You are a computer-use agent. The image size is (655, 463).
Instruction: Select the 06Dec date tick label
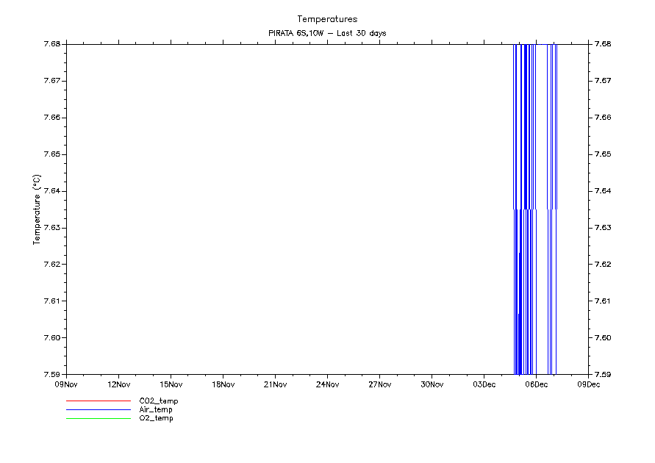click(x=536, y=384)
